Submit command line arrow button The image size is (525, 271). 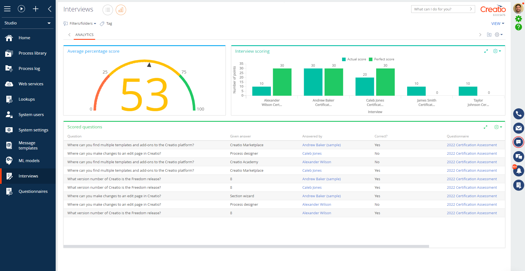tap(471, 9)
